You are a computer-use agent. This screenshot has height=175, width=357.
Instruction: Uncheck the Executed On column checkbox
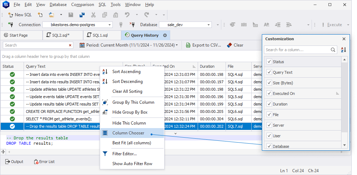(x=269, y=93)
